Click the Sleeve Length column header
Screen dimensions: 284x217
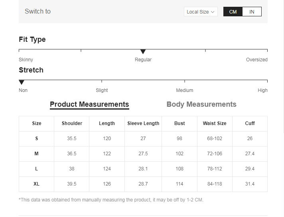tap(143, 123)
